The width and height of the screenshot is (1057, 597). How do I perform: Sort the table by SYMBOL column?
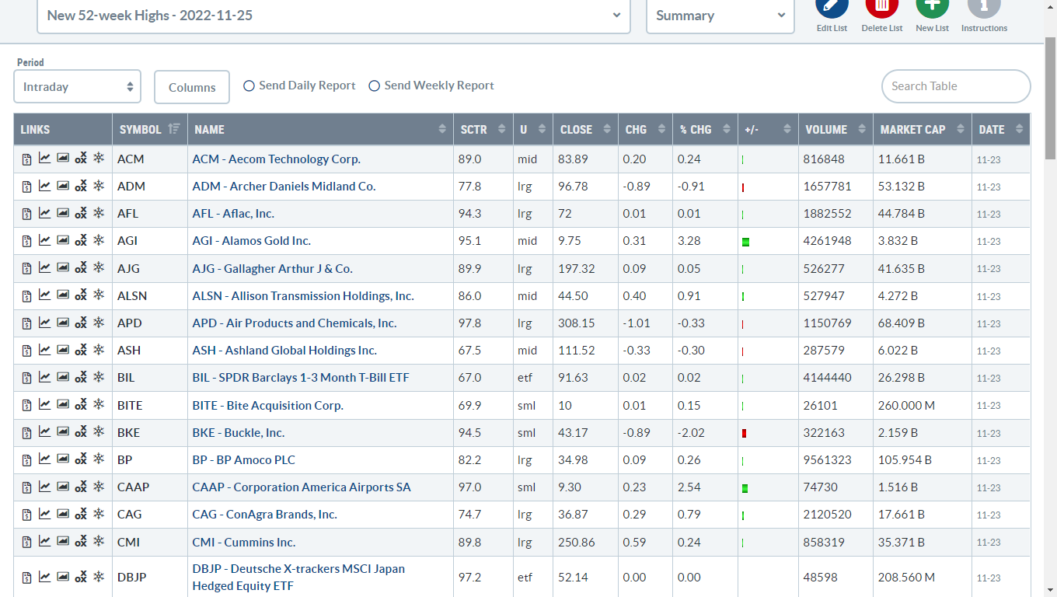(150, 130)
